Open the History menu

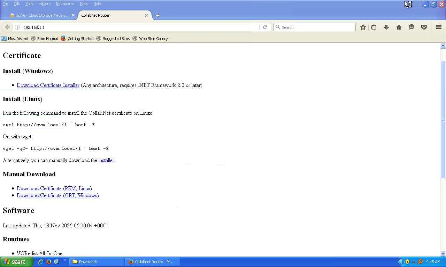point(45,3)
